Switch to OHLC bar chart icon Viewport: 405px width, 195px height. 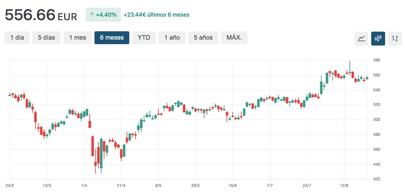tap(395, 39)
